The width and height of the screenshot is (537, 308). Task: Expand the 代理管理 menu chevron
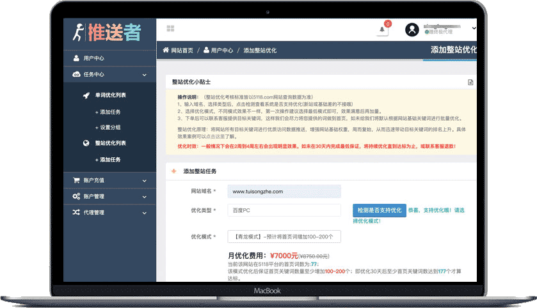145,213
